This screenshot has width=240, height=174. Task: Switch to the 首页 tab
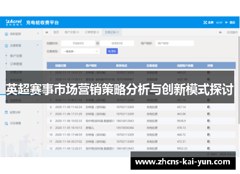[x=56, y=32]
